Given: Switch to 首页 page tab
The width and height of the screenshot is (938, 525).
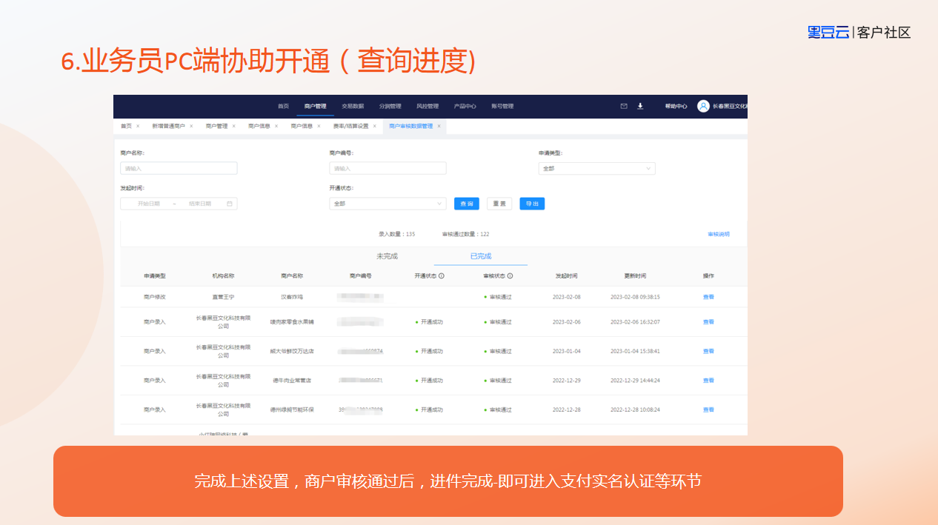Looking at the screenshot, I should pos(126,126).
